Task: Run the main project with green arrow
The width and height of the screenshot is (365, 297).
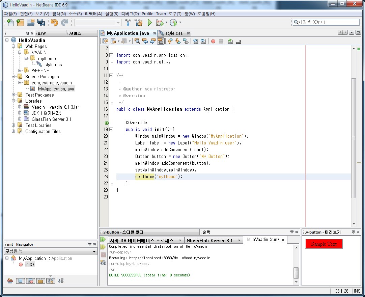Action: click(150, 22)
